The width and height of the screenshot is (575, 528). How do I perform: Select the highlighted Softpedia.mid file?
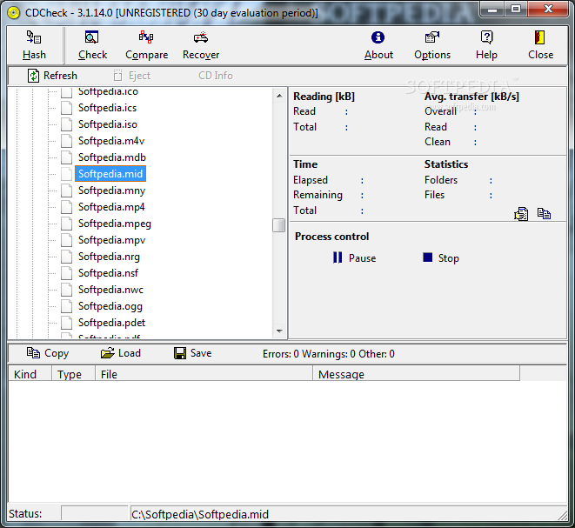pyautogui.click(x=110, y=174)
